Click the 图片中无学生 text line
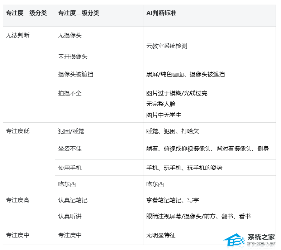281x250 pixels. 164,115
